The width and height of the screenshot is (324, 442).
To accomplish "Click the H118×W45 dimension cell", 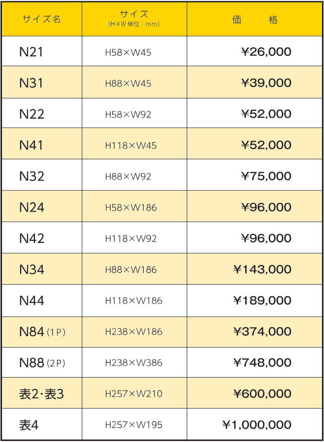I will (131, 146).
